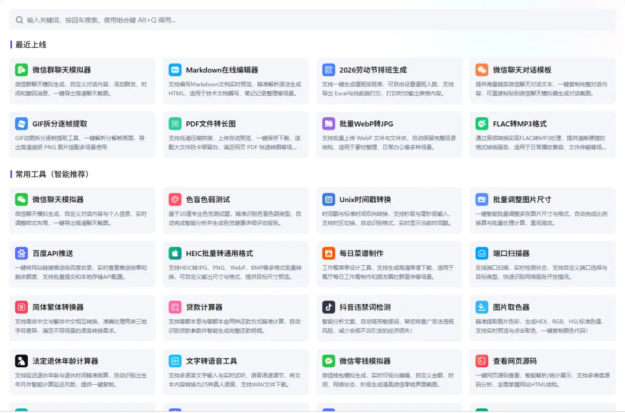This screenshot has width=625, height=413.
Task: Click the 法定退休年龄计算器 black icon
Action: pos(21,361)
